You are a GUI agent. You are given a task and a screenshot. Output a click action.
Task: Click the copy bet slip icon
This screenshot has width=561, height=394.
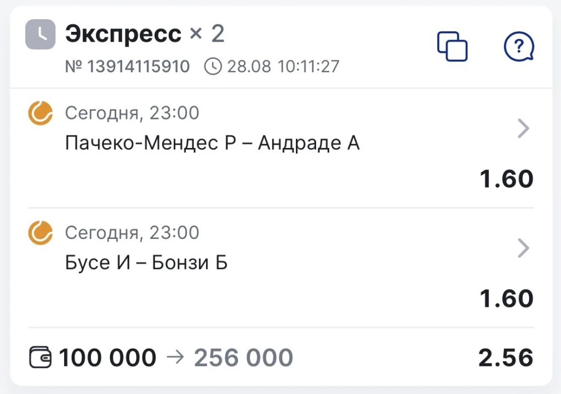pos(452,47)
